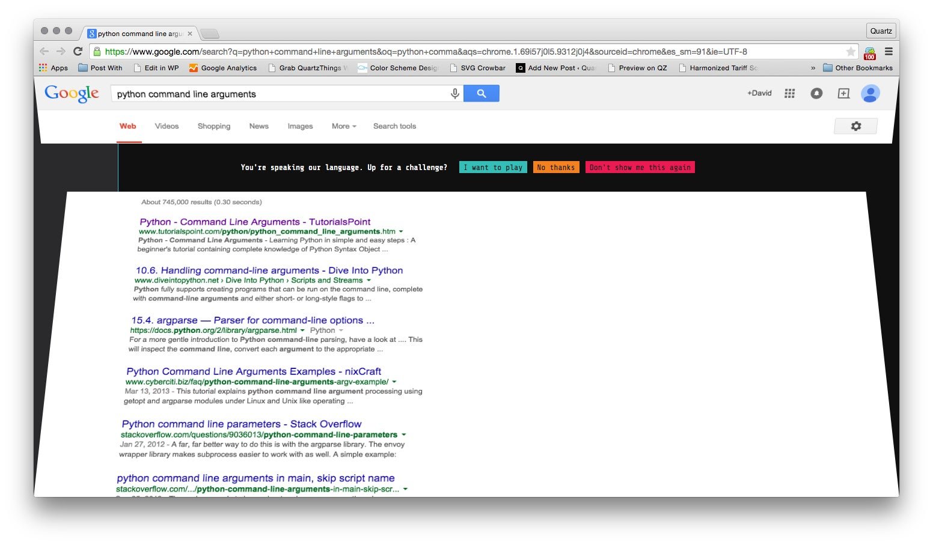Click the browser forward arrow
Image resolution: width=933 pixels, height=545 pixels.
(x=61, y=52)
